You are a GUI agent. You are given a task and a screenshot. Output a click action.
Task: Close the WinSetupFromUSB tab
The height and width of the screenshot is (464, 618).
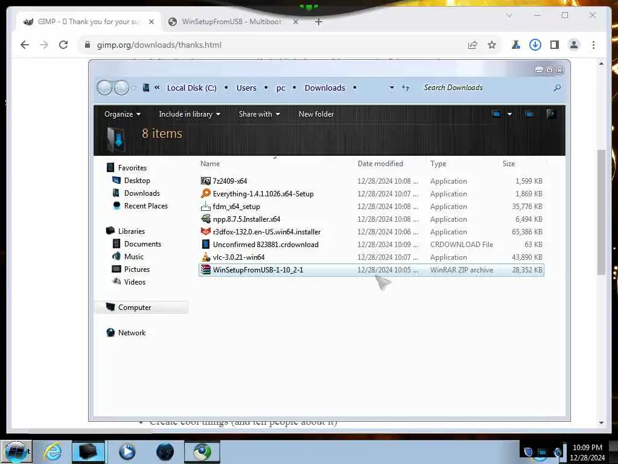click(296, 22)
